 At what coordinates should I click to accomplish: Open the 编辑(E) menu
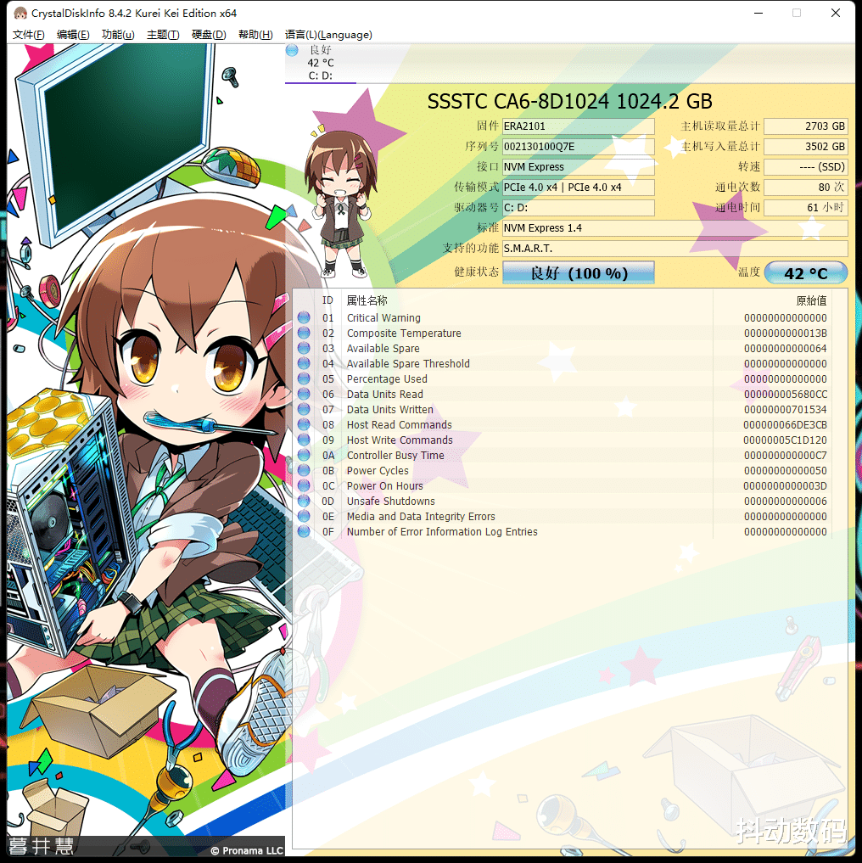pos(73,35)
